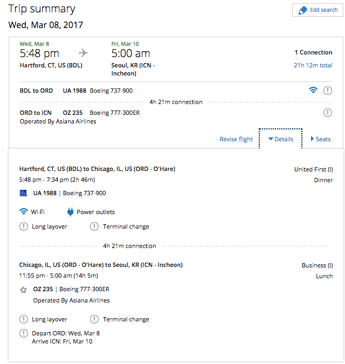Expand the Seats section

(x=321, y=139)
